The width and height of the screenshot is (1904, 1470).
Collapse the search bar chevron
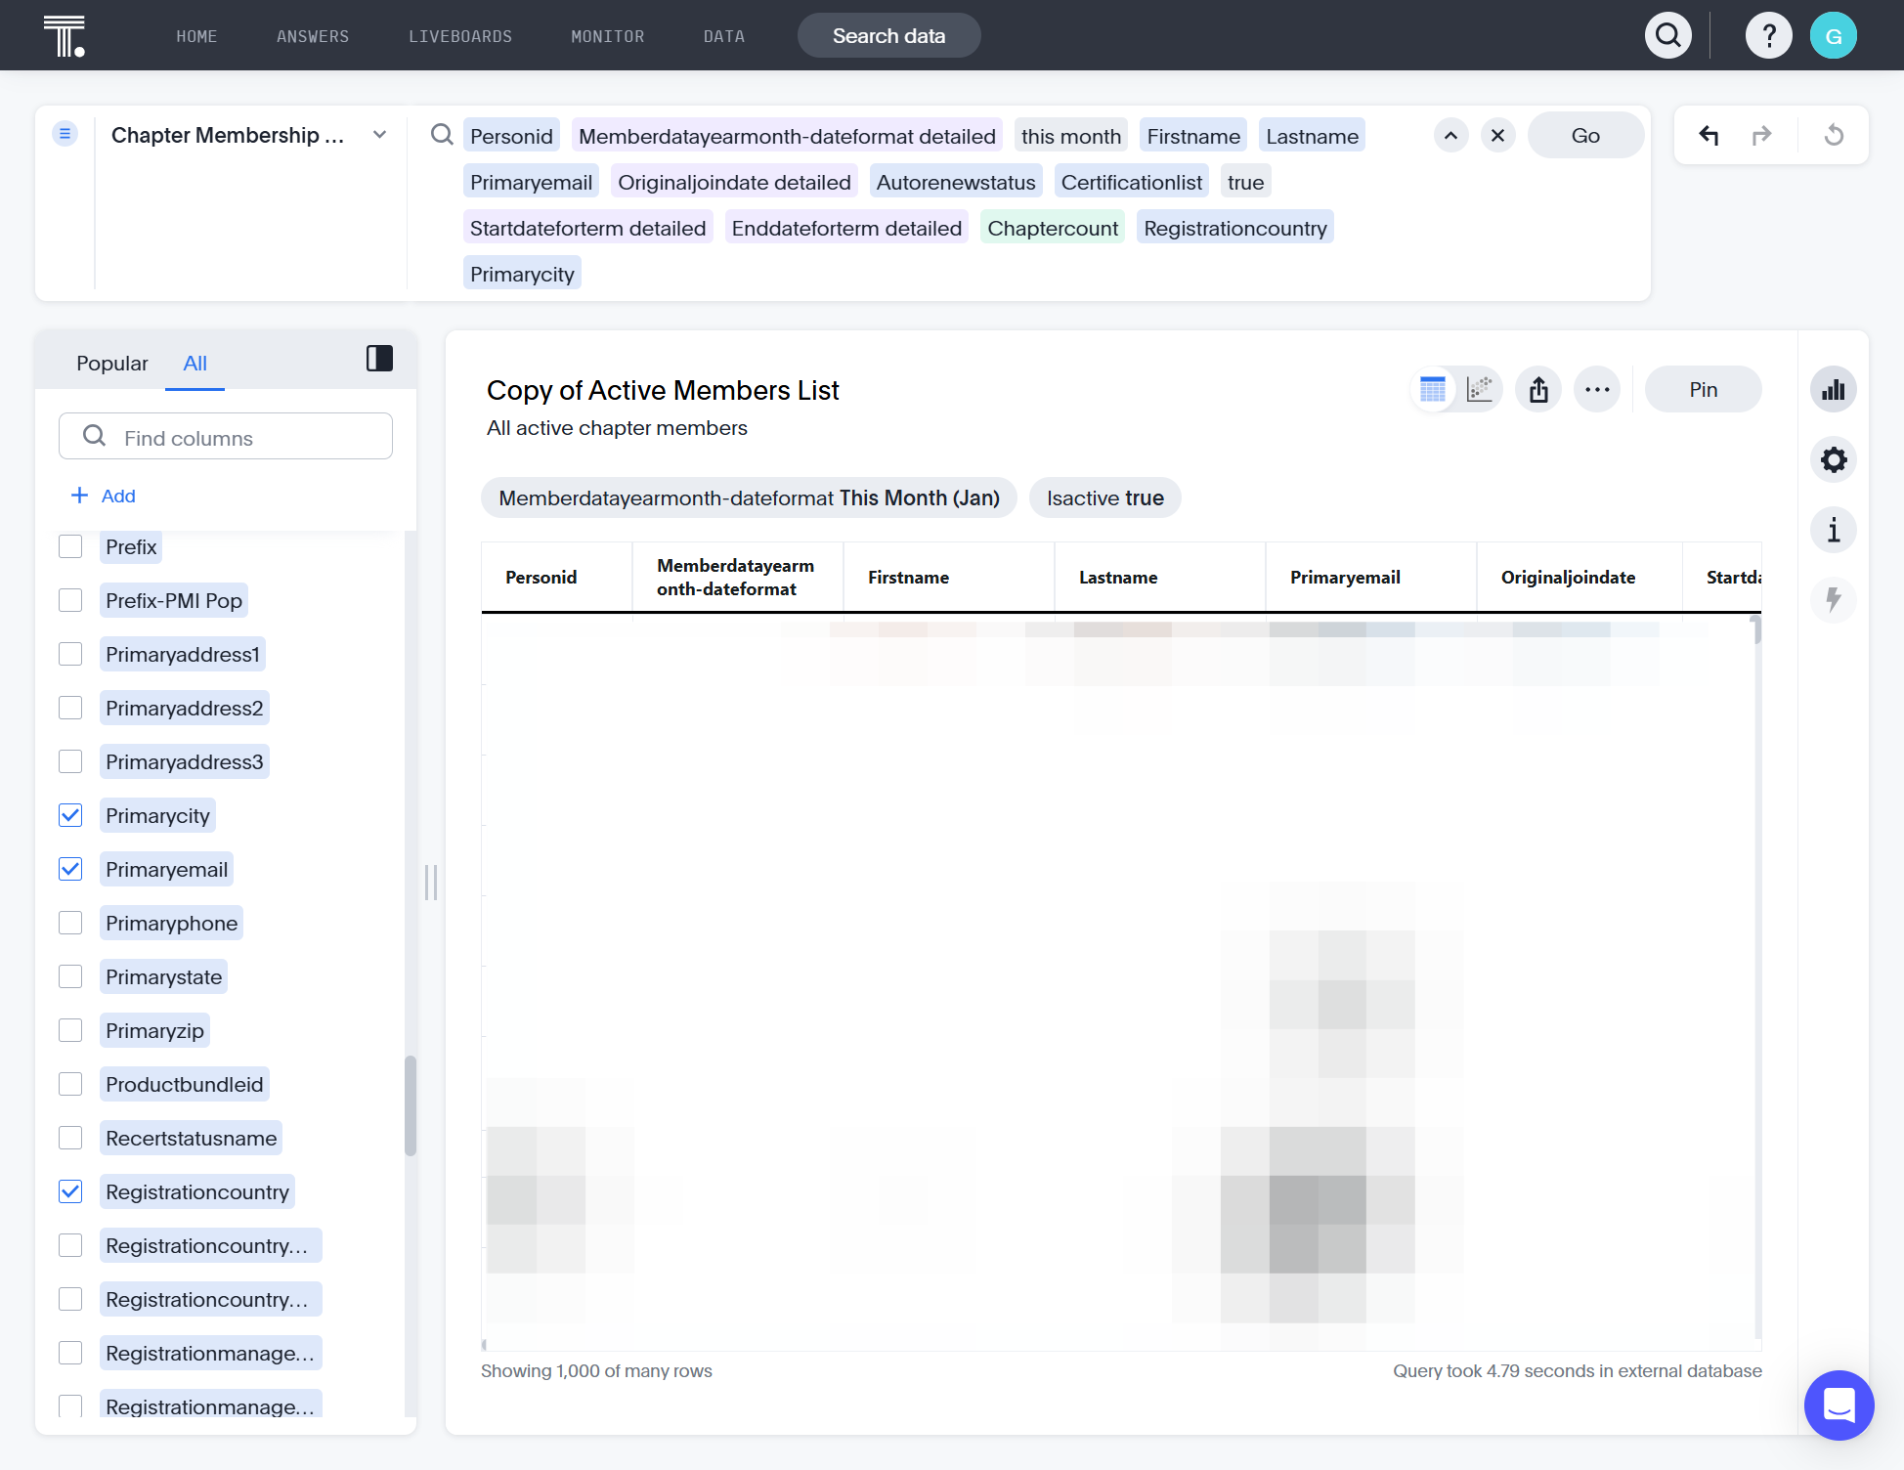click(x=1450, y=136)
